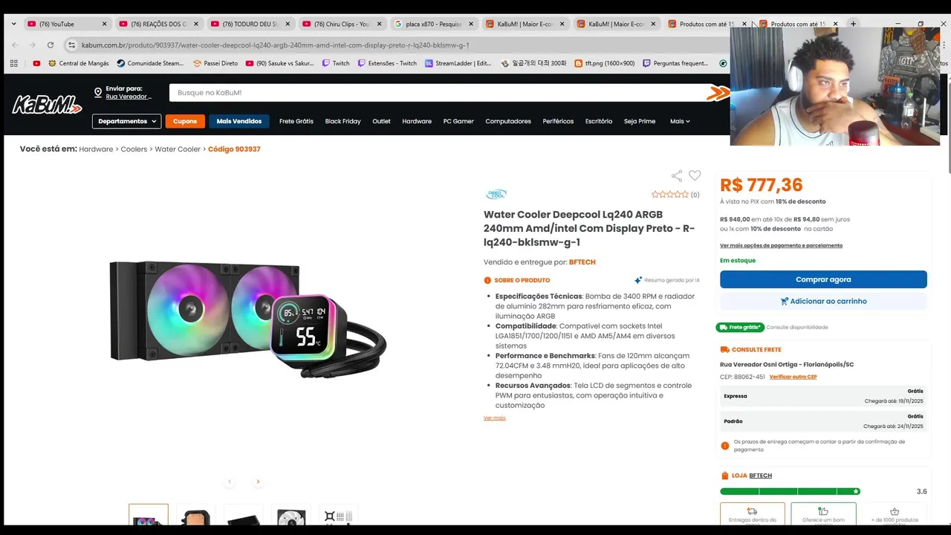Open the browser apps grid icon

(x=13, y=63)
